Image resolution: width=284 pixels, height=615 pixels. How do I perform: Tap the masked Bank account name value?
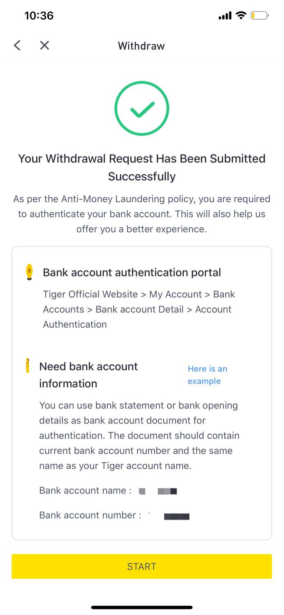tap(158, 491)
